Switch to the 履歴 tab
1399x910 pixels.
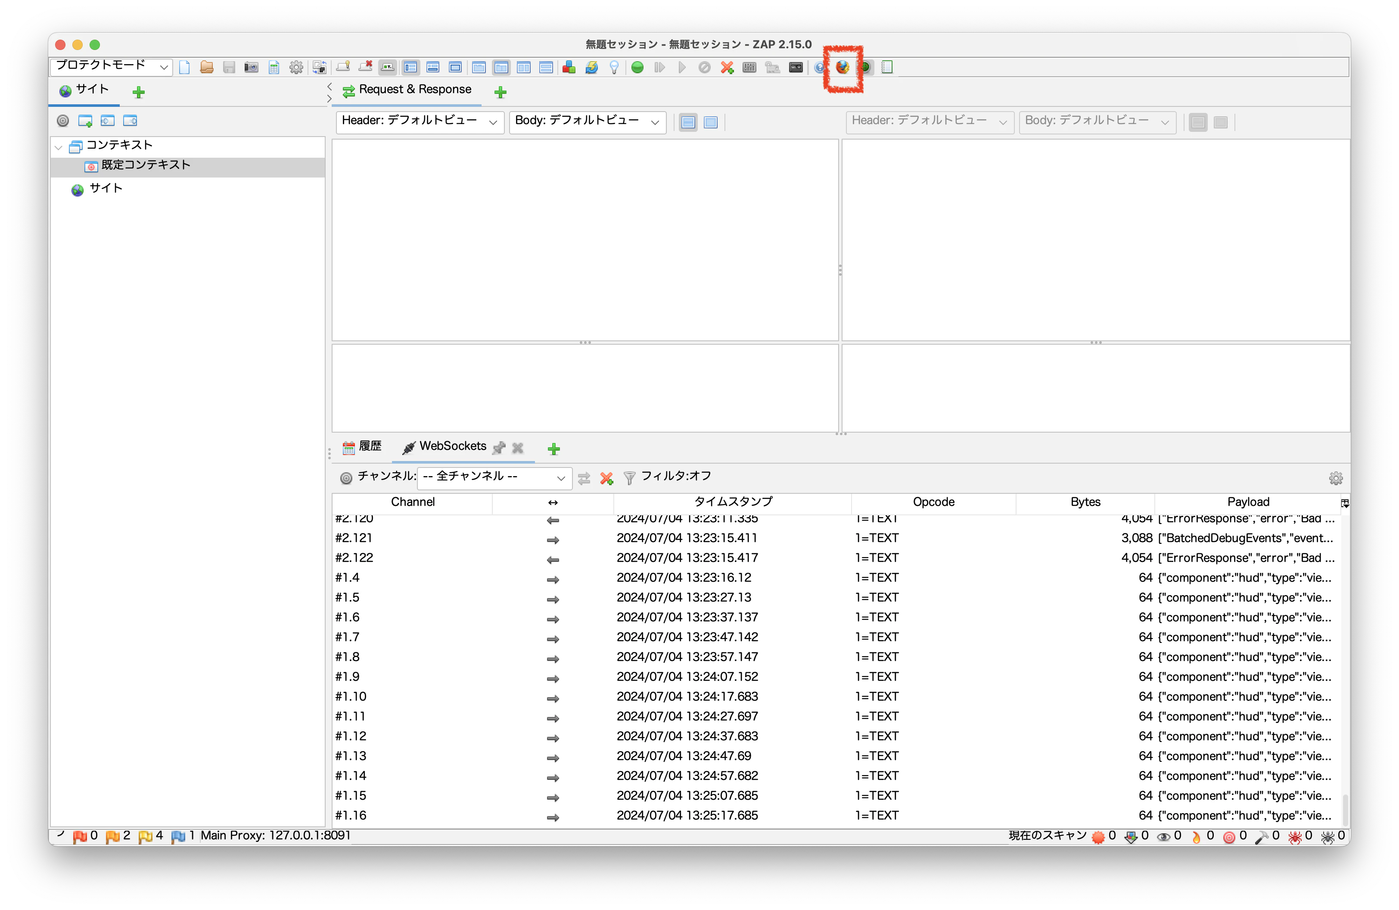click(362, 447)
